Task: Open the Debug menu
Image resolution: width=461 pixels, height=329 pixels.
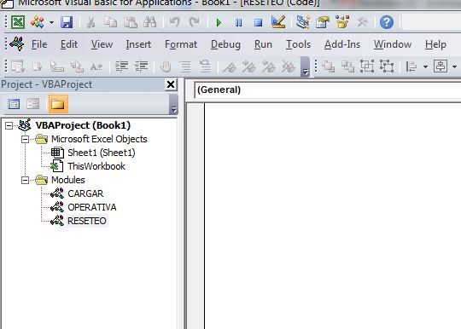Action: coord(225,44)
